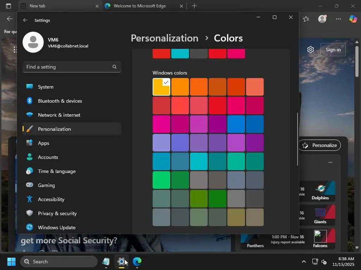The width and height of the screenshot is (361, 270).
Task: Click the Falcons team card
Action: (x=320, y=239)
